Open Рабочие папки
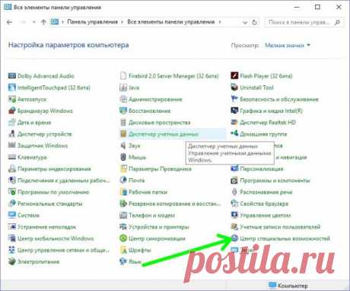 tap(148, 192)
